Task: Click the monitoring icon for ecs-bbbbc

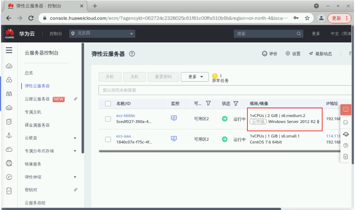Action: pyautogui.click(x=174, y=118)
